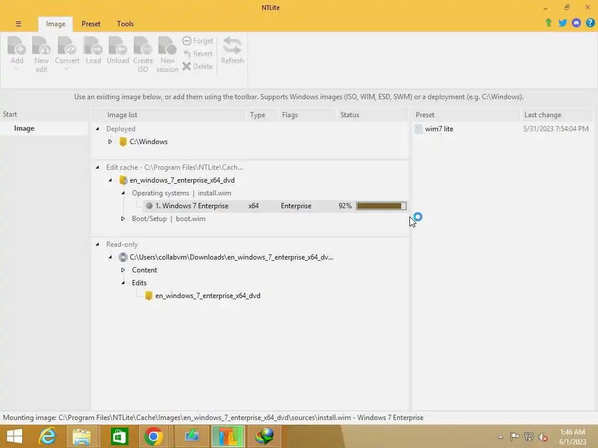Click the Enterprise flags cell
The image size is (598, 448).
tap(296, 206)
